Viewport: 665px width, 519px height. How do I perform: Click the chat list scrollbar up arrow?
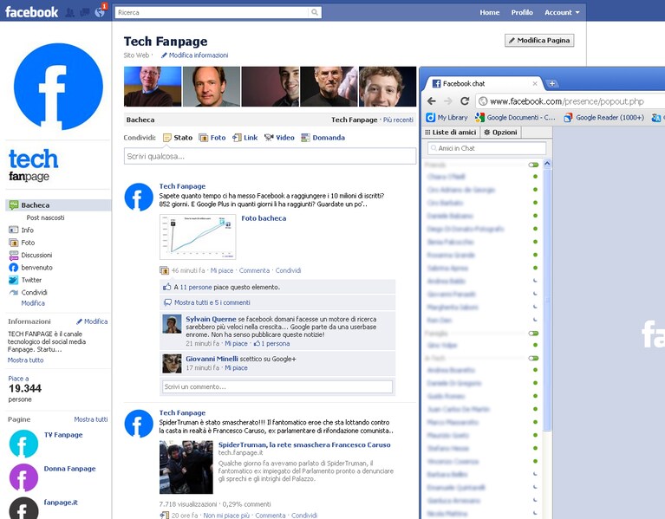pos(548,164)
